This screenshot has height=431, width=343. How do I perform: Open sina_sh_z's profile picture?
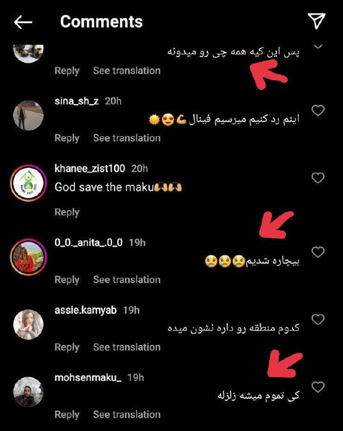29,115
